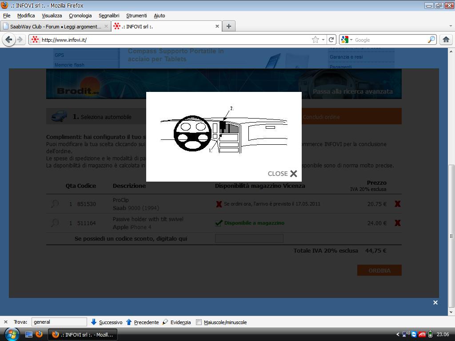Open the Segnalibri menu
455x341 pixels.
click(109, 16)
